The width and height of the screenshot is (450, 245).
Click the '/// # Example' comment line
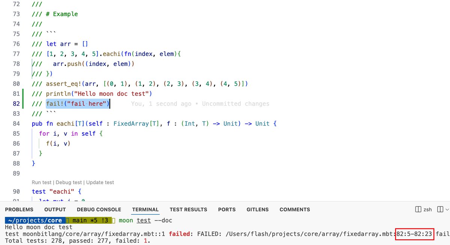55,14
